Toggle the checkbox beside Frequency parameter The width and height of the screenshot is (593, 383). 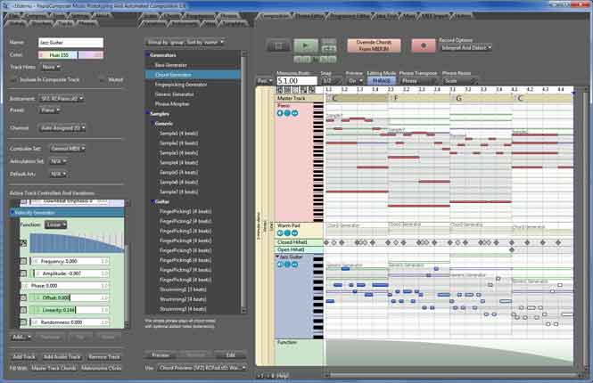pyautogui.click(x=23, y=261)
